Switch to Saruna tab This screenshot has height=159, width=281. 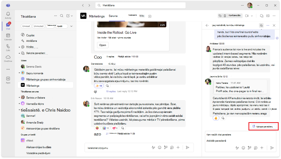click(x=113, y=16)
